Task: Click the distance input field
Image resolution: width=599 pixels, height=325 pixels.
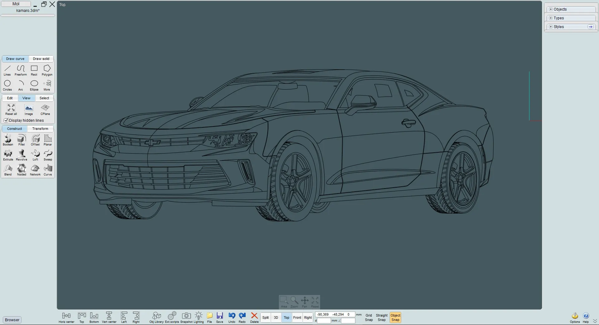Action: point(324,321)
